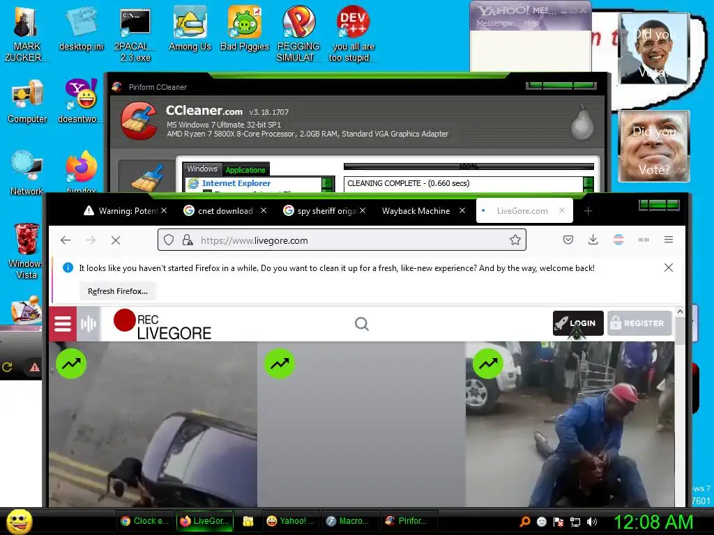Select the MARK ZUCKER... desktop icon
This screenshot has height=535, width=714.
26,35
